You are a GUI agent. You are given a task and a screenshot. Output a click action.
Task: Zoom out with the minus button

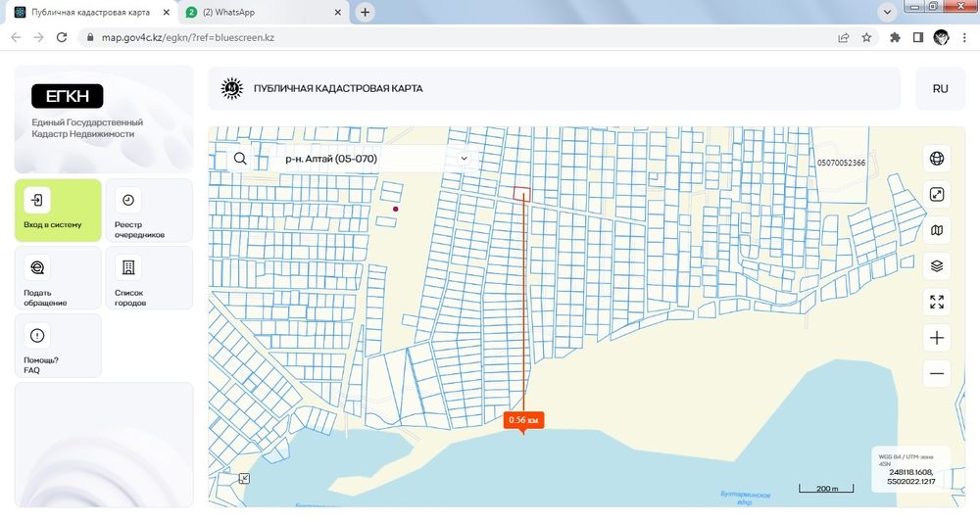click(x=936, y=374)
